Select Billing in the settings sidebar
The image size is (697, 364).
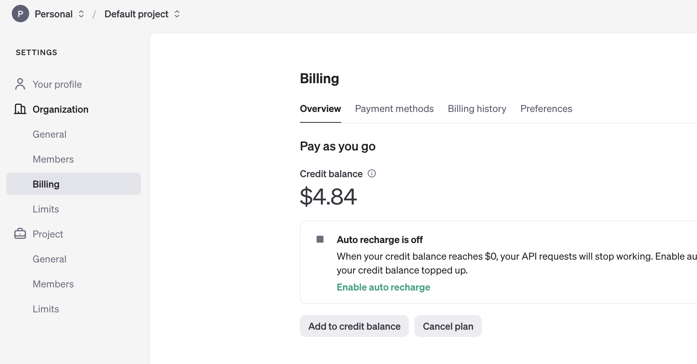(46, 184)
